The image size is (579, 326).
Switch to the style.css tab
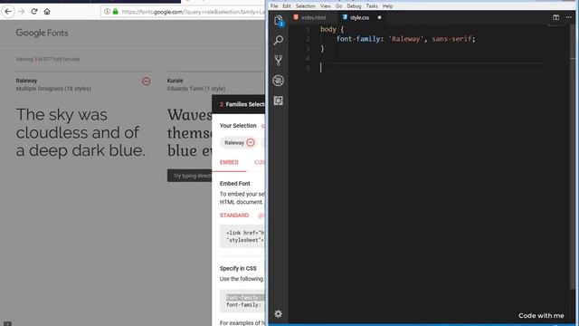click(360, 17)
